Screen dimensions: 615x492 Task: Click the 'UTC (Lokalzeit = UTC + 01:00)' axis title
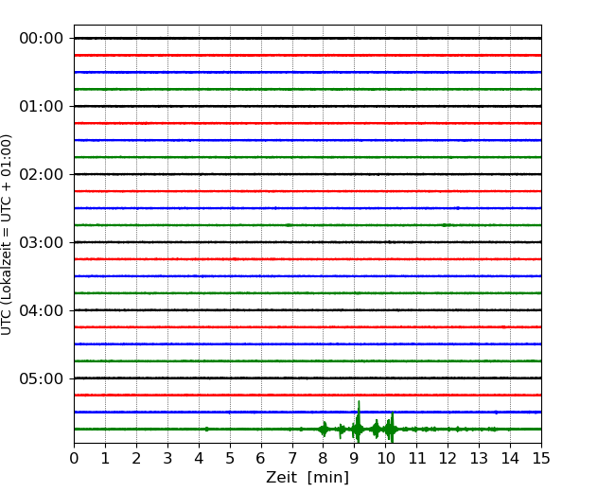[7, 235]
